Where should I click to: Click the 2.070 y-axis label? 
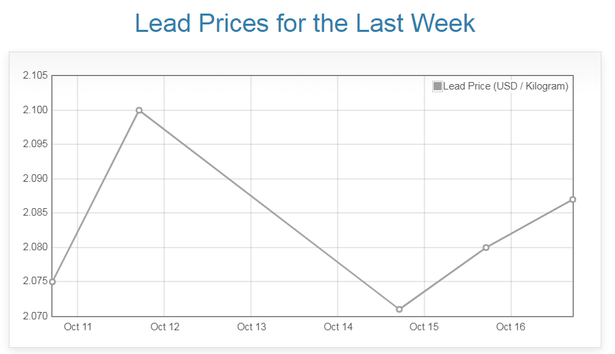pos(35,316)
